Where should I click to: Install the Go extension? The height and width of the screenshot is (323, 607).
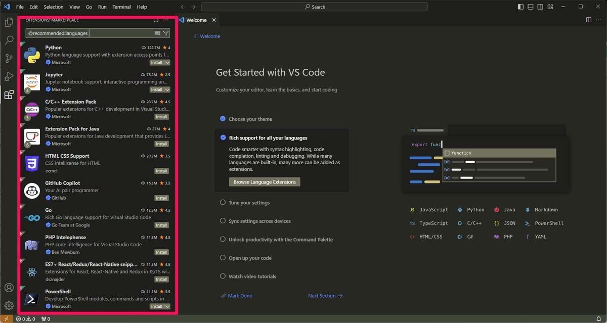tap(161, 225)
